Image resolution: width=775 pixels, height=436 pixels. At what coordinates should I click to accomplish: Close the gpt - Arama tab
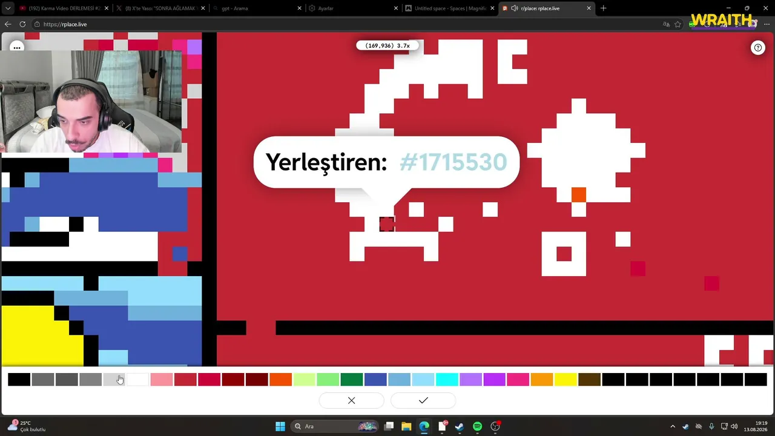[299, 8]
